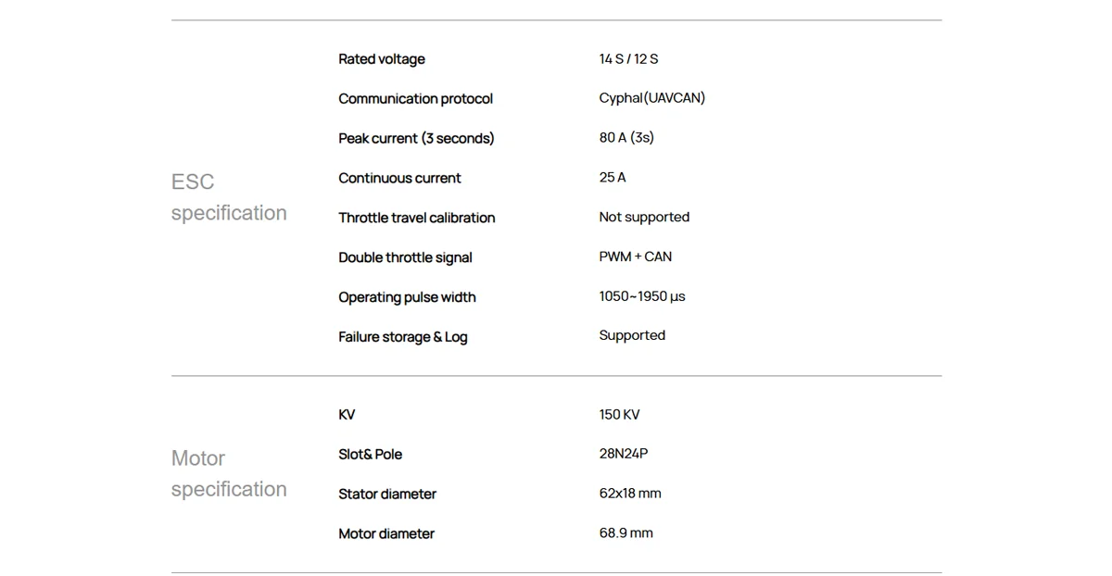
Task: Click the Peak current (3 seconds) label
Action: [416, 138]
